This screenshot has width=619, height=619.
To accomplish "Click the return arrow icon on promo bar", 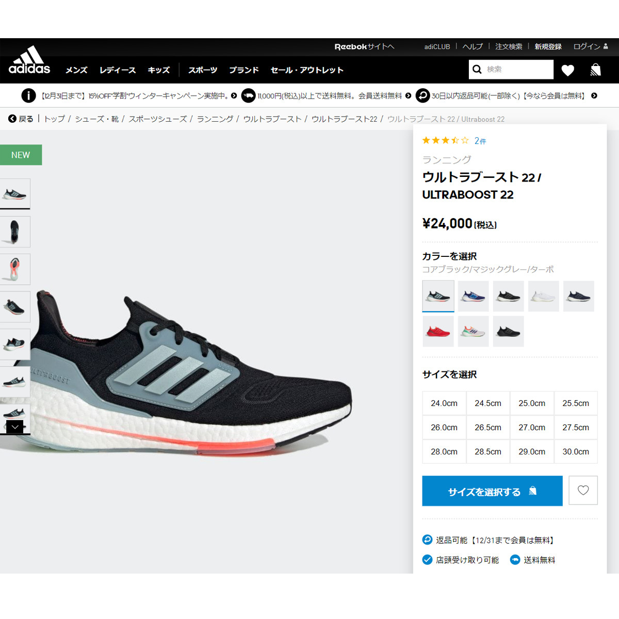I will click(423, 95).
